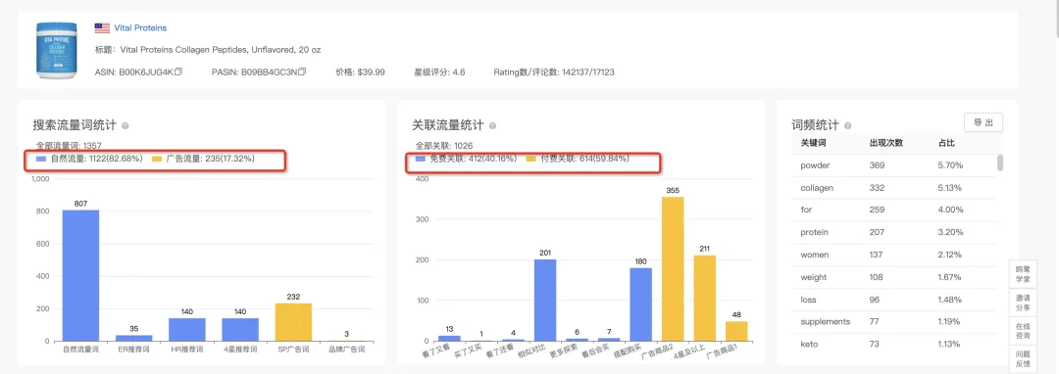The image size is (1059, 374).
Task: Select the 'for' keyword row
Action: (893, 210)
